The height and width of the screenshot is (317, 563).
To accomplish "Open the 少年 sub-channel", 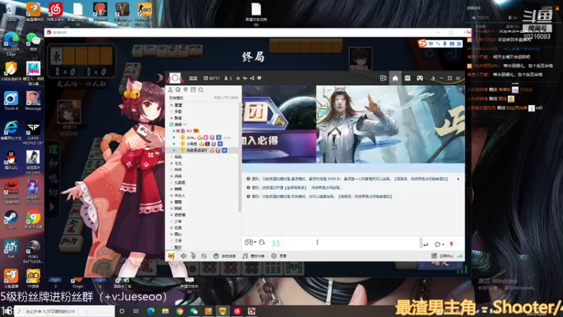I will click(x=178, y=221).
